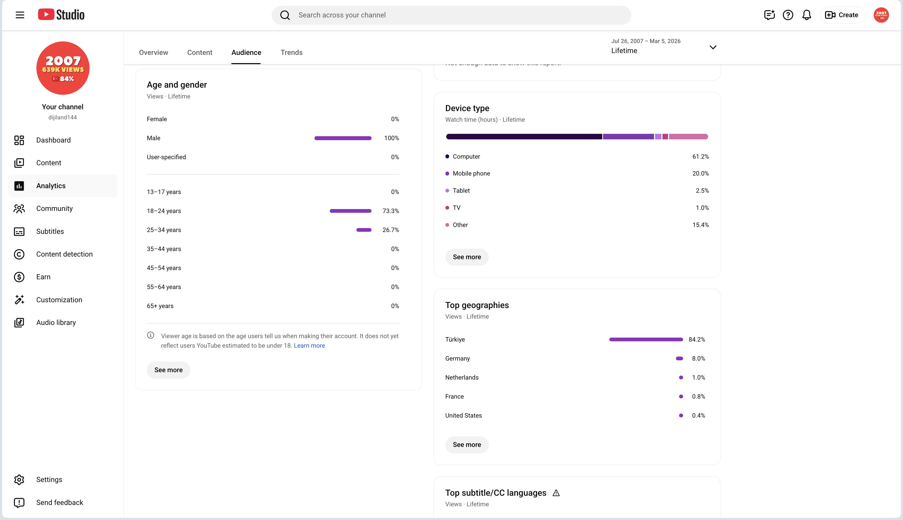Follow the Learn more link
The image size is (903, 520).
coord(309,346)
